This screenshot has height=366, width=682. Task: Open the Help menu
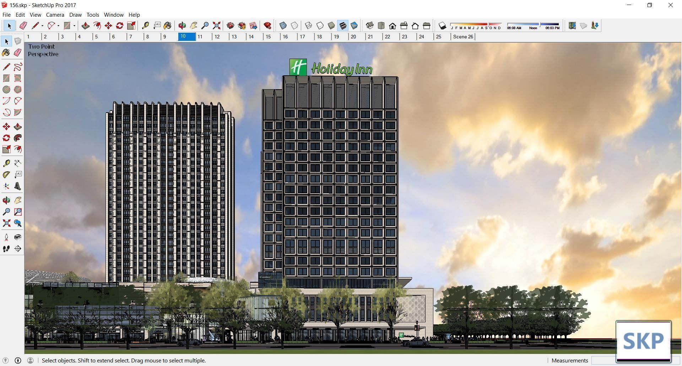[x=134, y=15]
